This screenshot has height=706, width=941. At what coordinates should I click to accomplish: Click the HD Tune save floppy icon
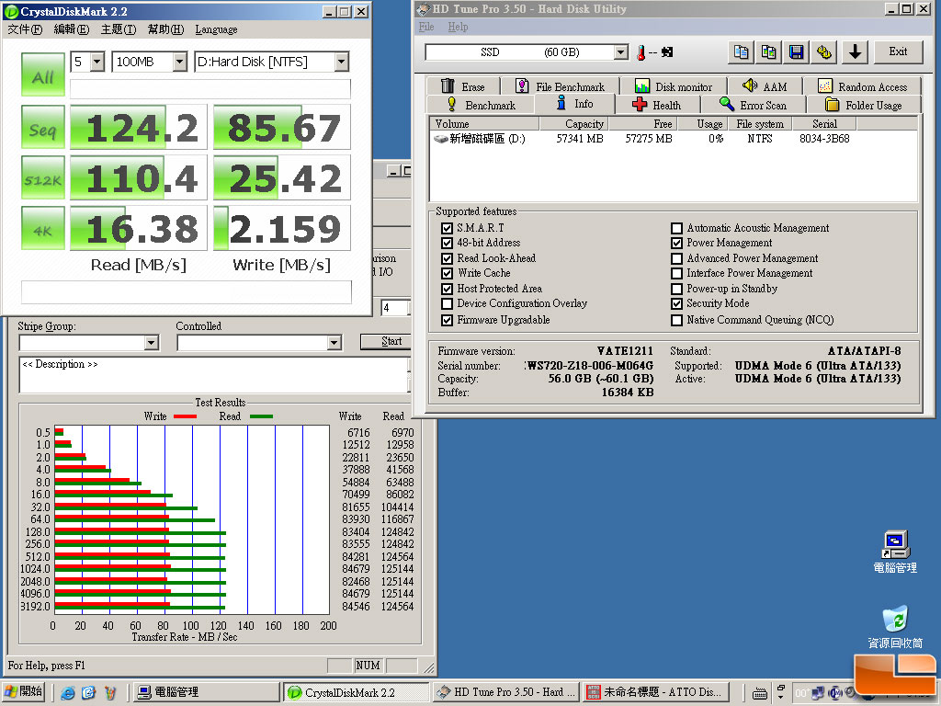797,52
